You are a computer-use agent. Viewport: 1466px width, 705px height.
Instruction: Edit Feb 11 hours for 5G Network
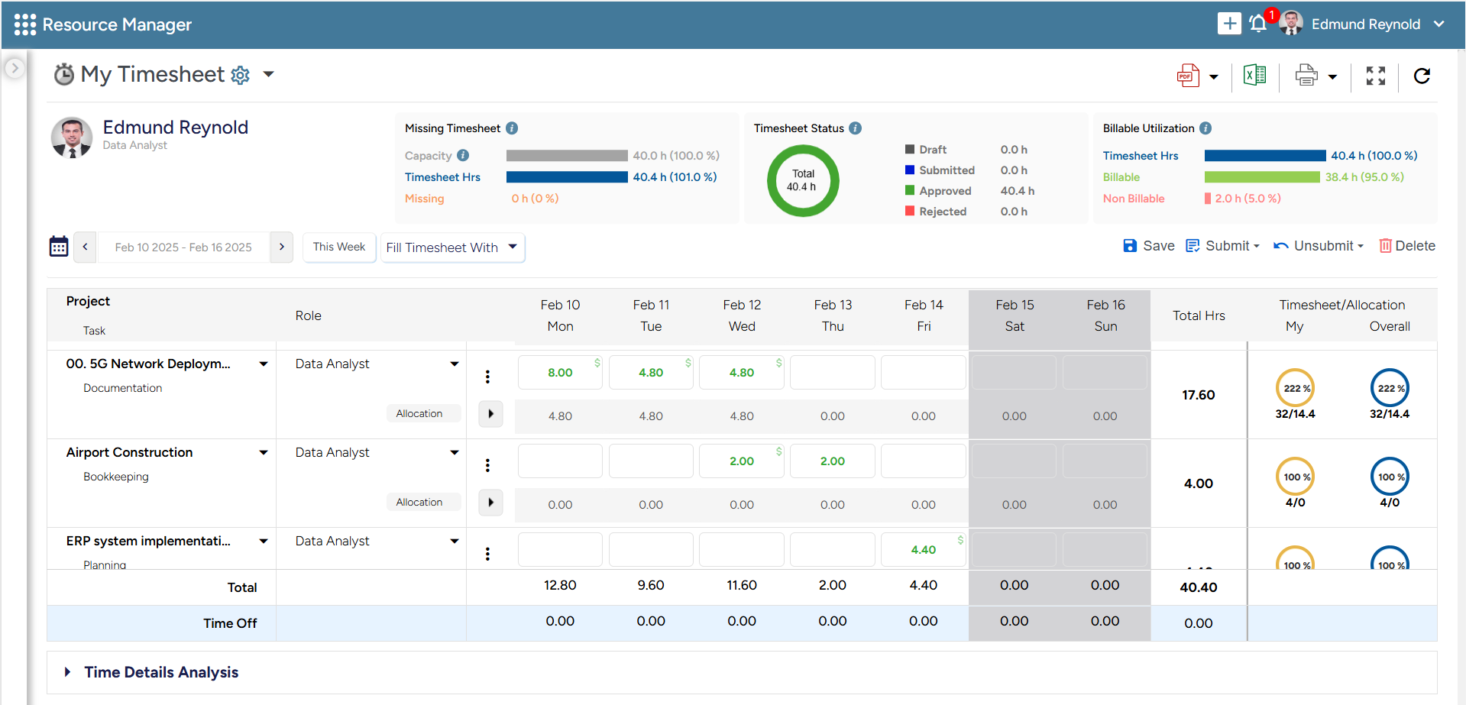651,373
